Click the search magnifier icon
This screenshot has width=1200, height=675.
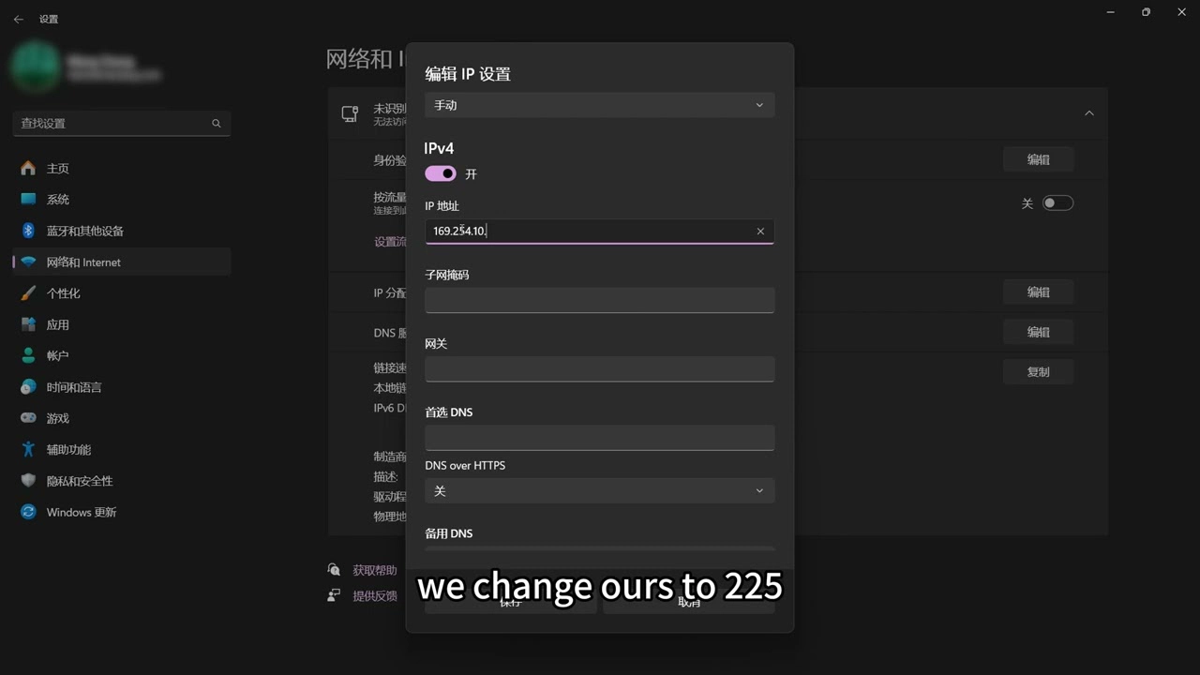217,123
